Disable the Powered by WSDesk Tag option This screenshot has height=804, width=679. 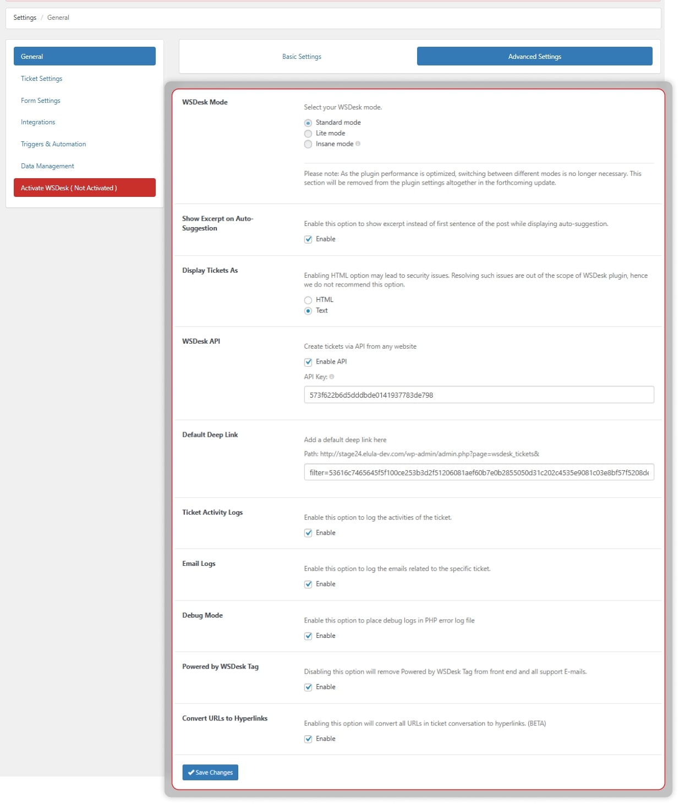point(308,686)
